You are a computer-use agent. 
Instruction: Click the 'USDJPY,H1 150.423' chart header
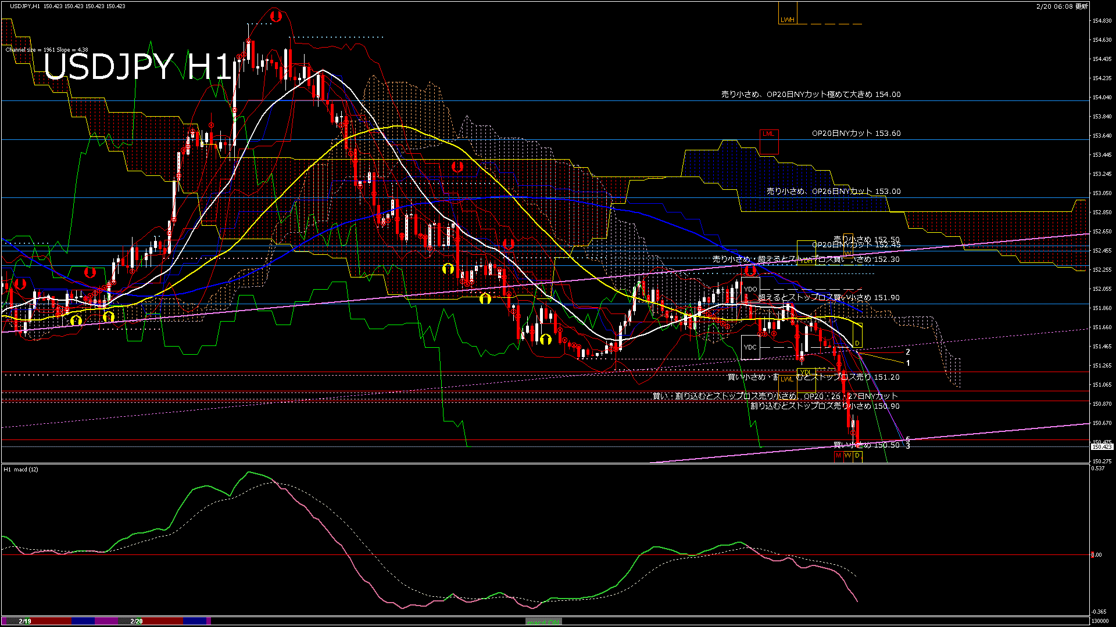tap(67, 6)
